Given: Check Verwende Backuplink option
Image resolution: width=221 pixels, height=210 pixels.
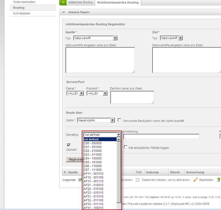Looking at the screenshot, I should click(119, 120).
